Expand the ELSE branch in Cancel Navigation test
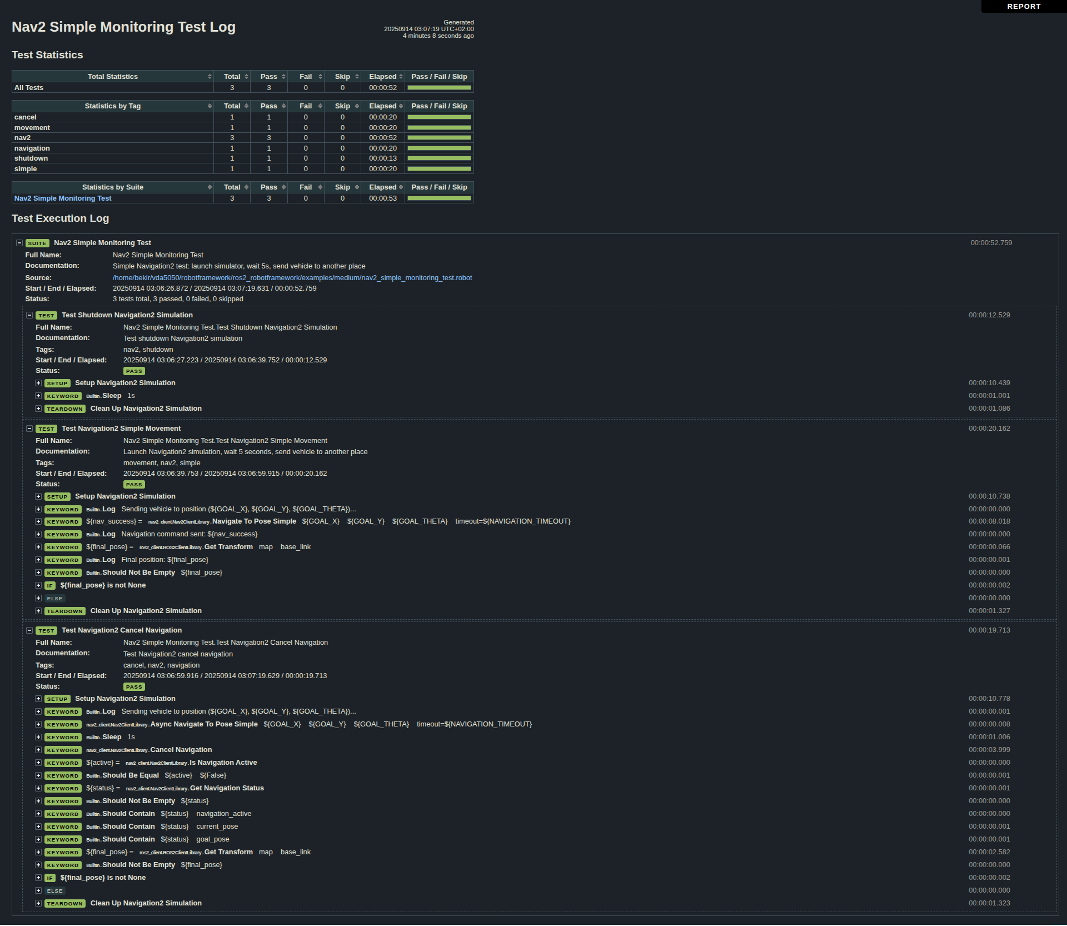 pos(38,890)
